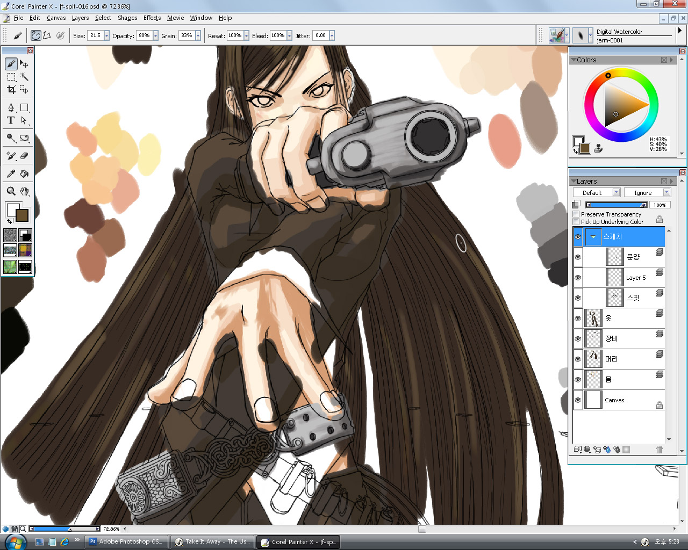Image resolution: width=688 pixels, height=550 pixels.
Task: Switch to Adobe Photoshop CS taskbar button
Action: coord(126,541)
